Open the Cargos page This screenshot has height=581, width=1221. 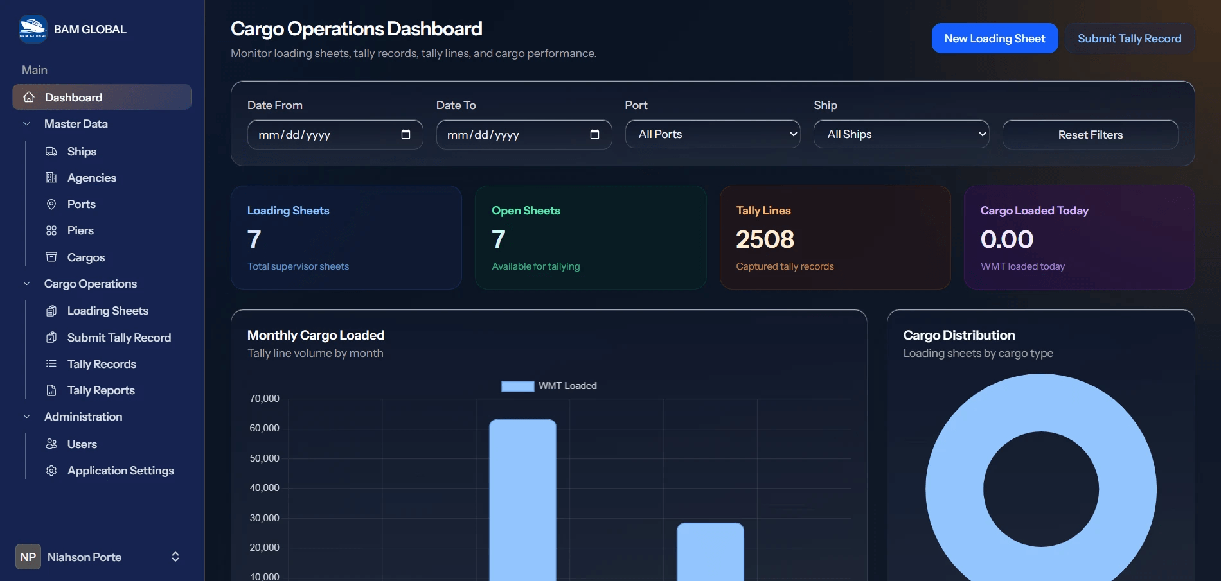[x=86, y=257]
